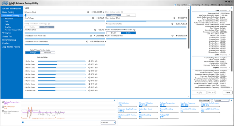
Task: Open the 5 Minutes time range dropdown
Action: (x=108, y=123)
